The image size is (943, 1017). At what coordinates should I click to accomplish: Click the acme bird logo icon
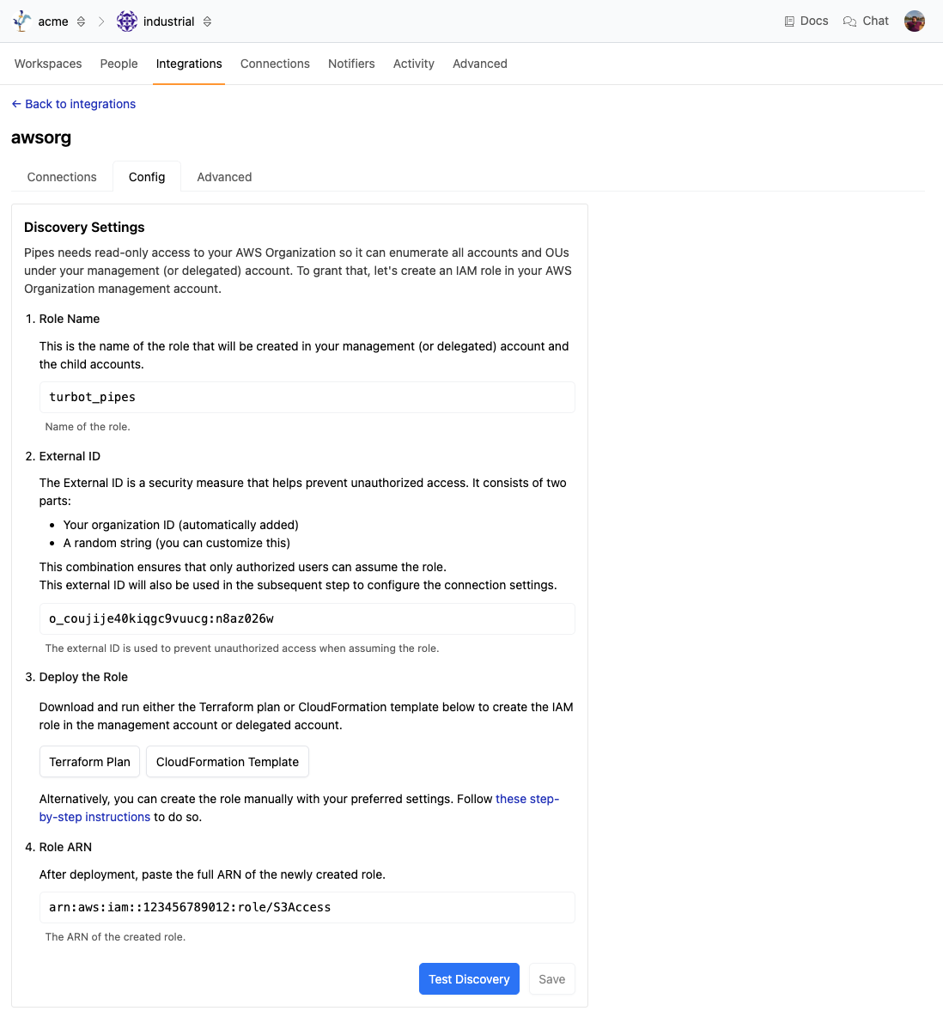tap(22, 21)
